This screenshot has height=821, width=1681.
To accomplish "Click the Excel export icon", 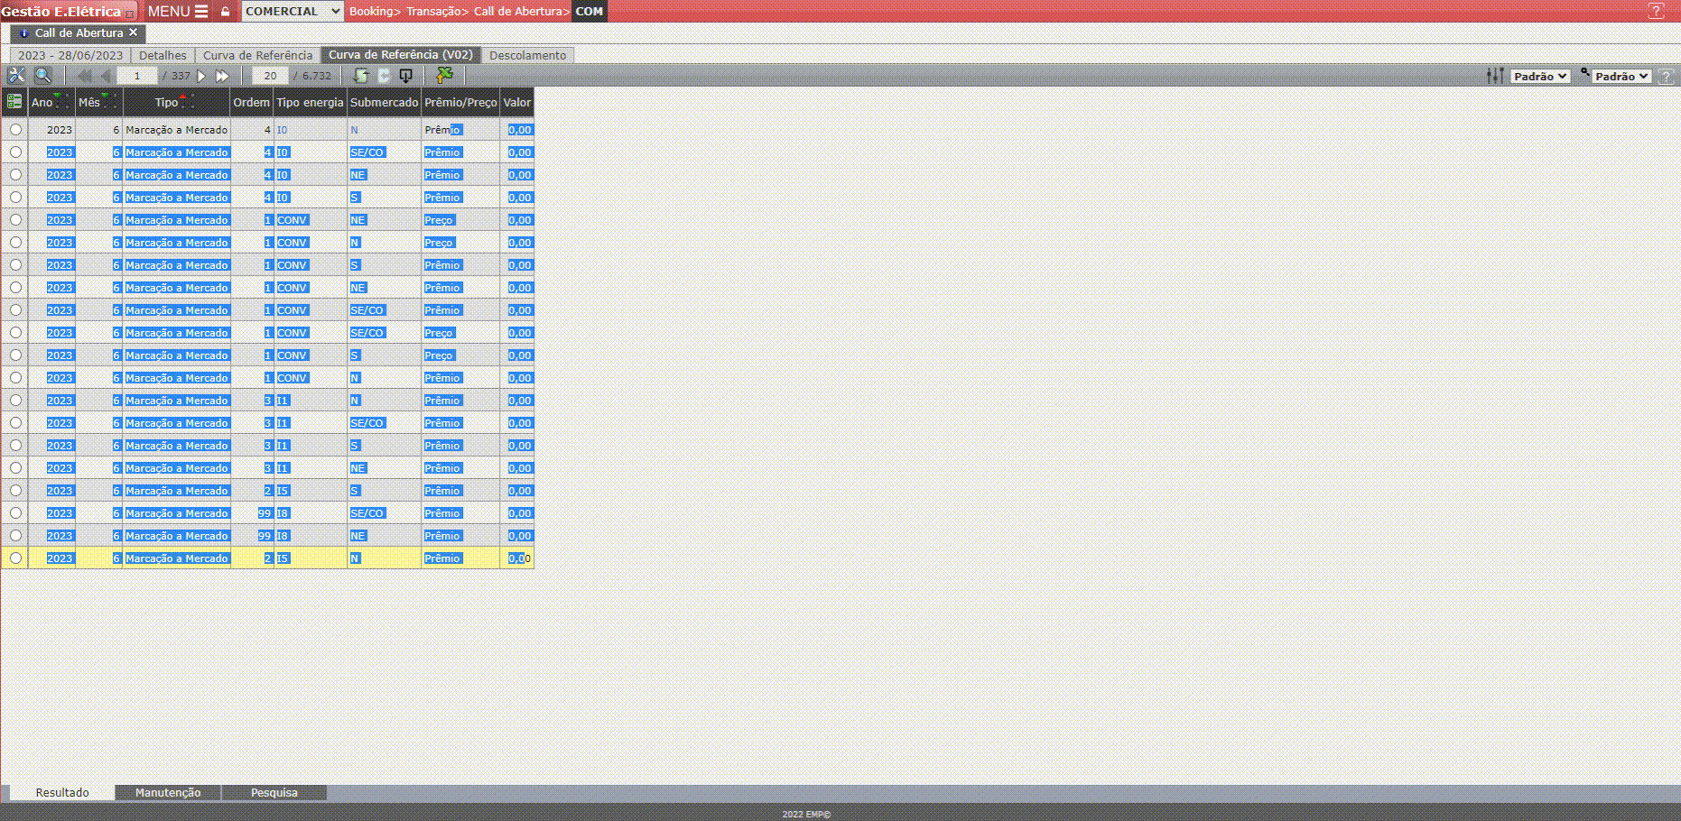I will [444, 76].
